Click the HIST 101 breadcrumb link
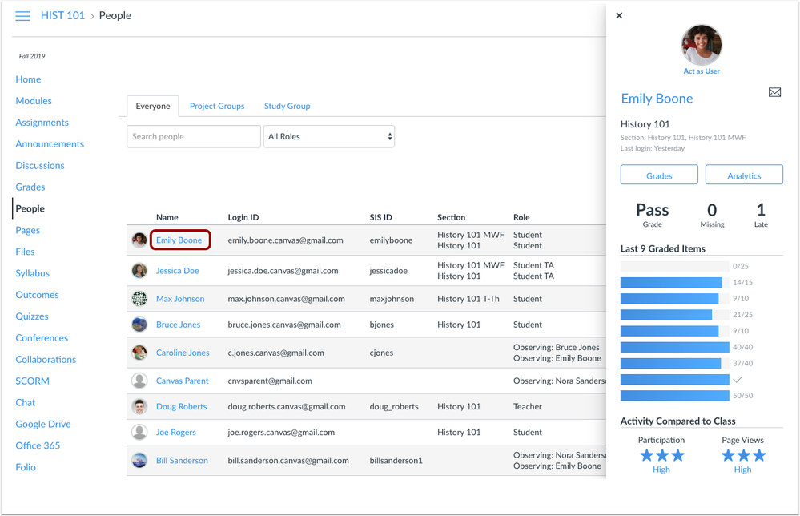 tap(62, 16)
